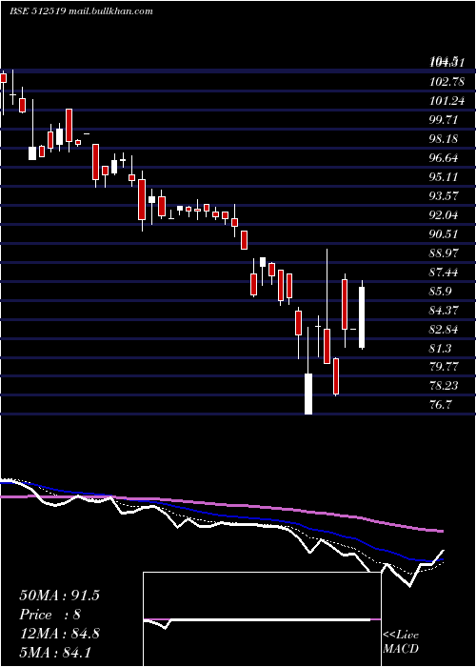This screenshot has height=667, width=476.
Task: Click the 87.44 price axis label
Action: 445,273
